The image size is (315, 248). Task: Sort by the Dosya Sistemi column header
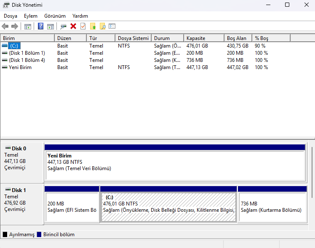[x=133, y=38]
